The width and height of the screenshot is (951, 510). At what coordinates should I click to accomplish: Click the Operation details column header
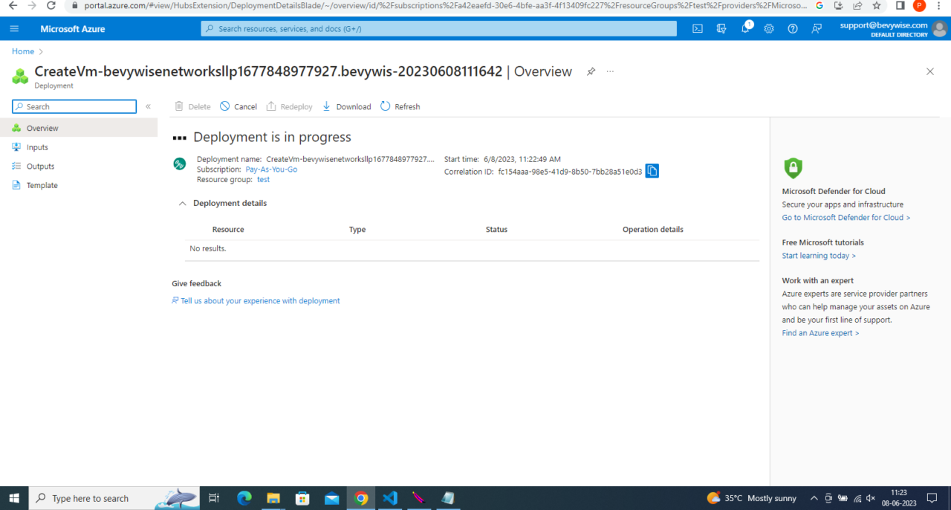click(653, 230)
